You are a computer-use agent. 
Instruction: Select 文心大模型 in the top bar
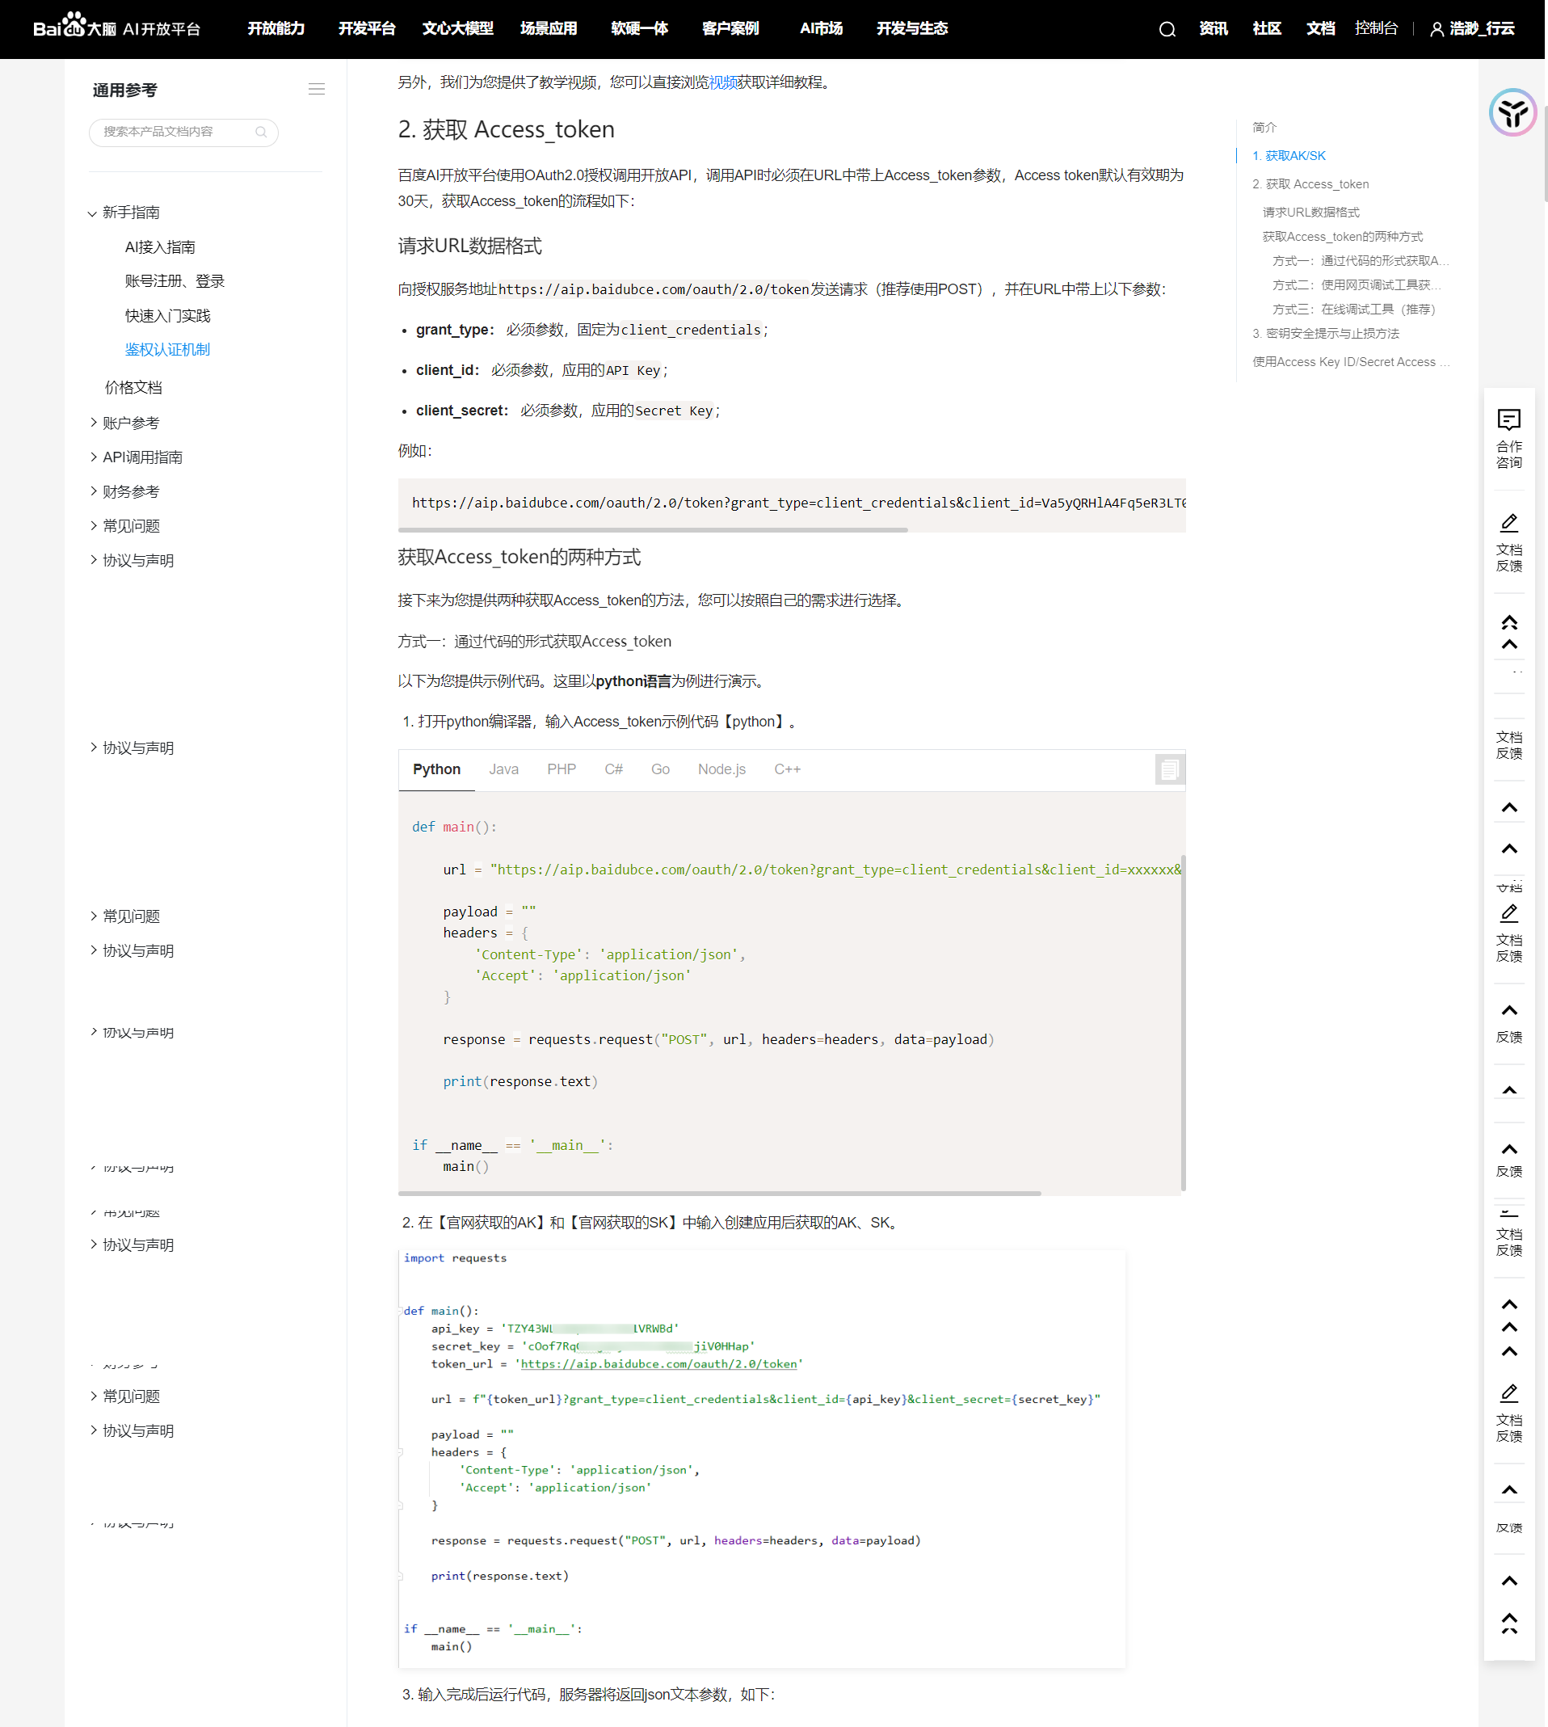(457, 29)
